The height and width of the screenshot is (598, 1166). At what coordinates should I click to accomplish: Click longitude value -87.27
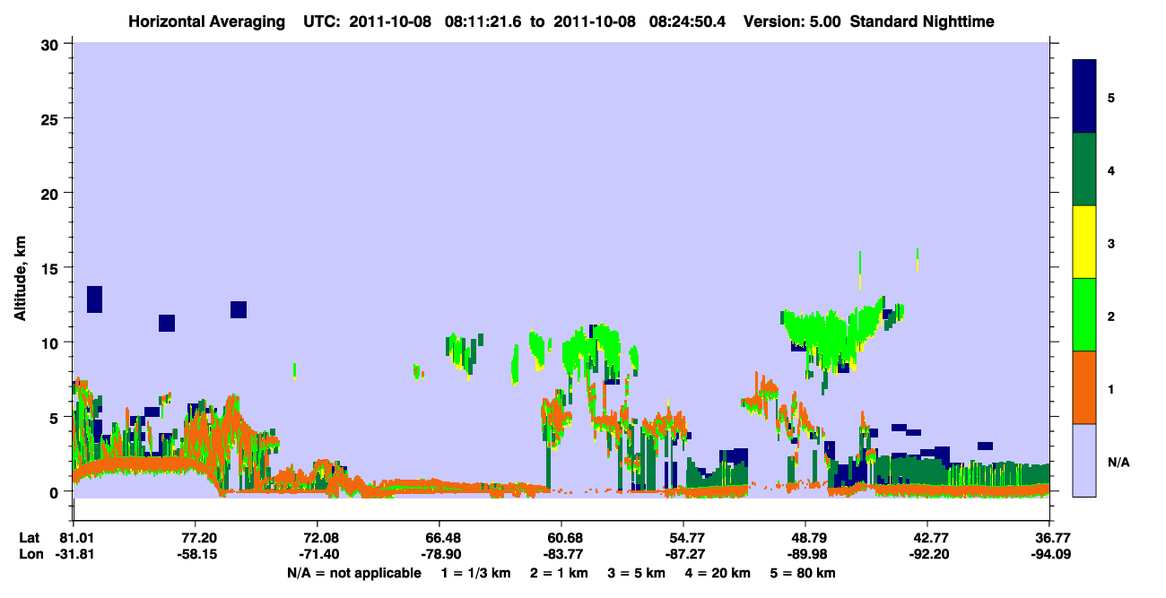click(x=683, y=554)
